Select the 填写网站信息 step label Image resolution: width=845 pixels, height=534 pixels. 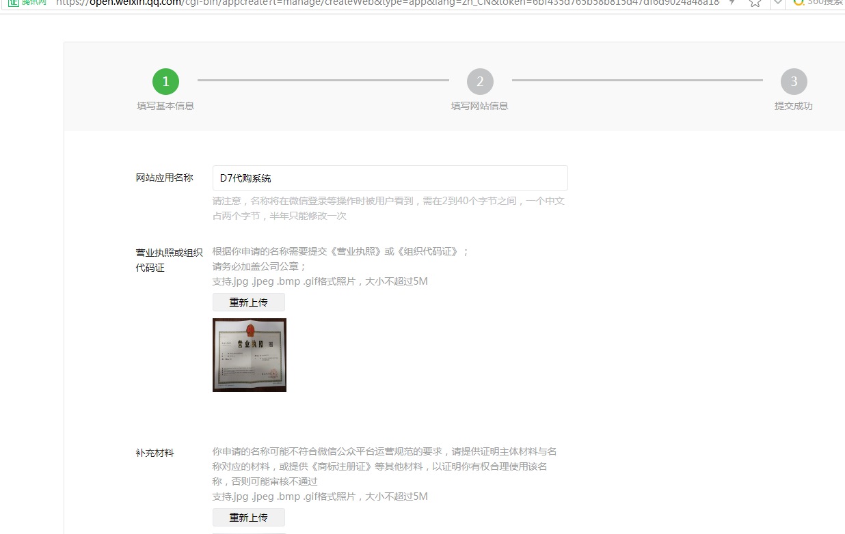point(480,107)
